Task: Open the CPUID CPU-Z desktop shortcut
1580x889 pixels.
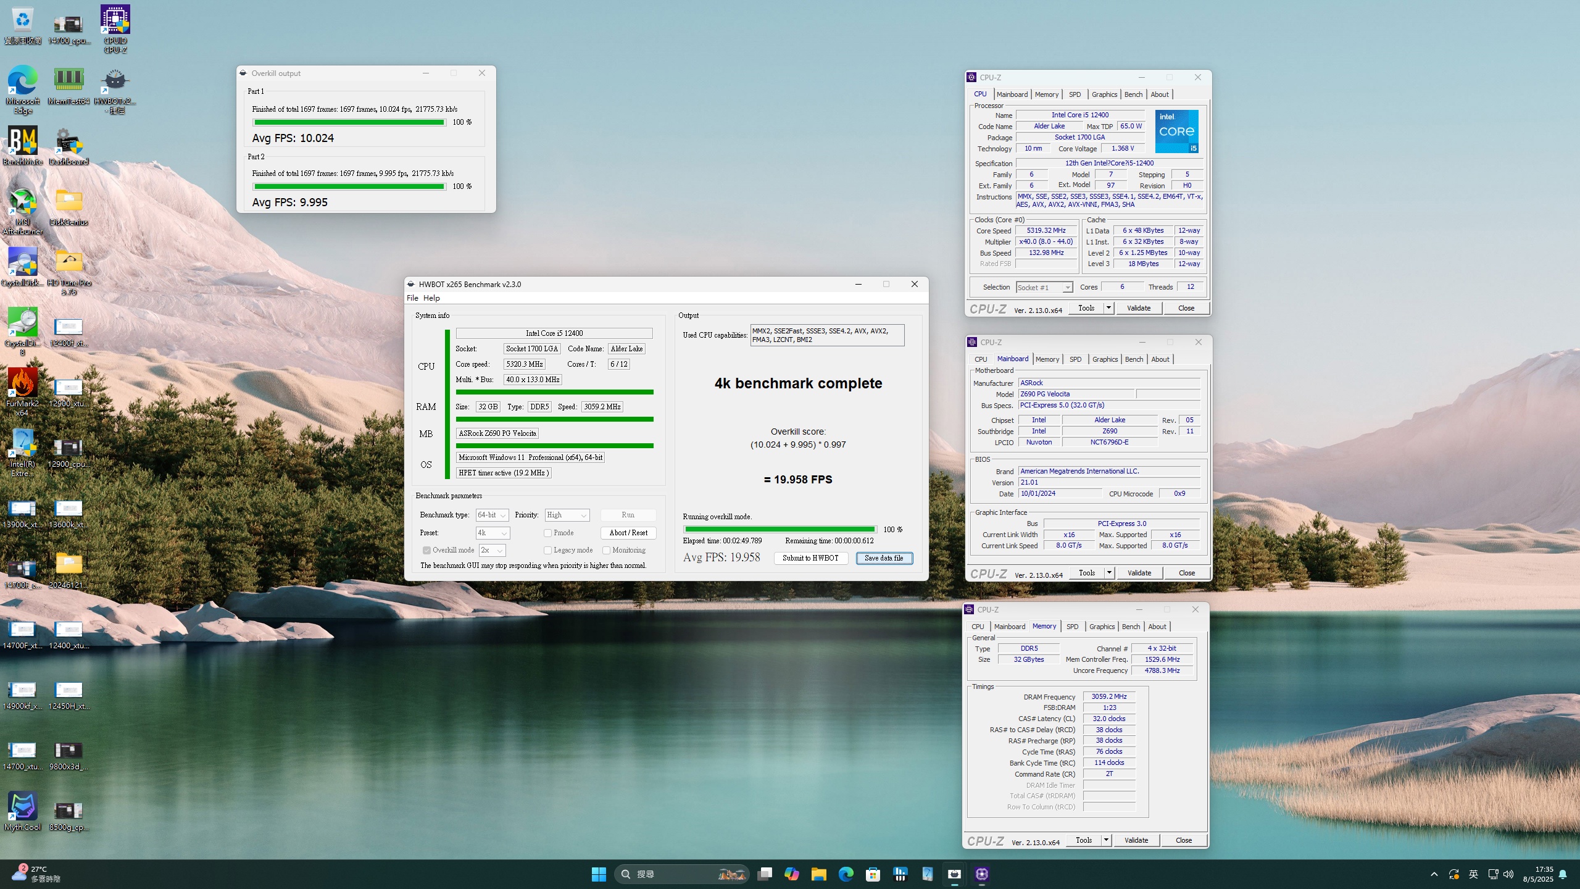Action: pos(115,29)
